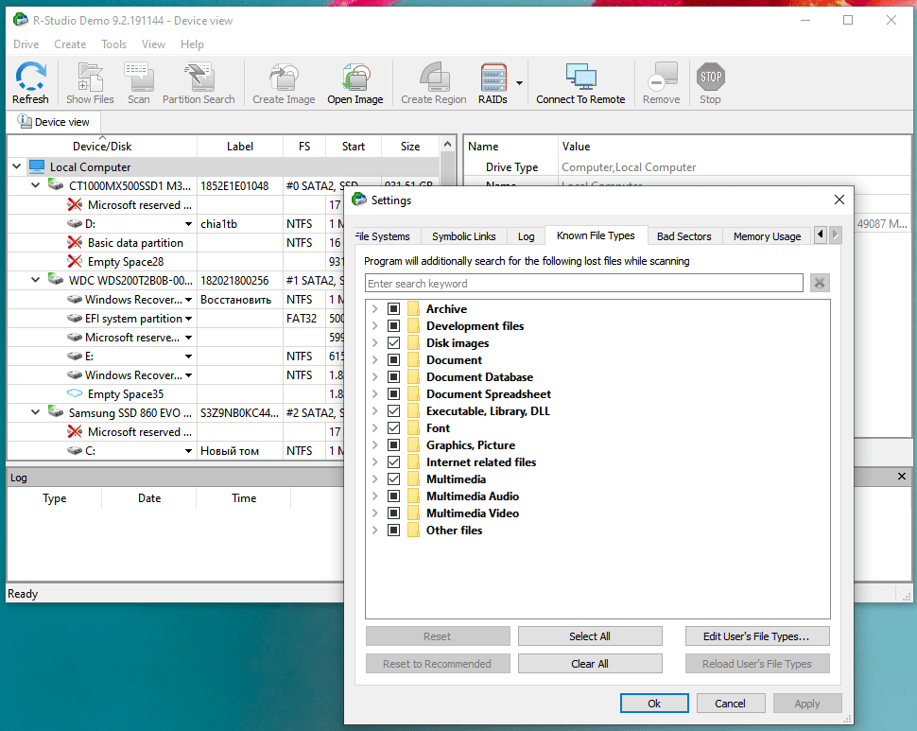Expand the Multimedia Audio node

(375, 496)
